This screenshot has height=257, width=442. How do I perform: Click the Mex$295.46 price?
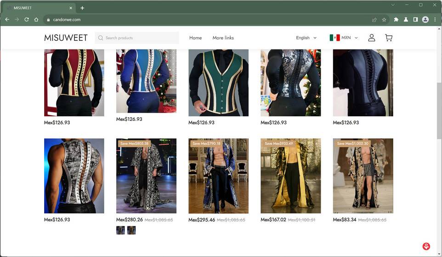coord(202,220)
